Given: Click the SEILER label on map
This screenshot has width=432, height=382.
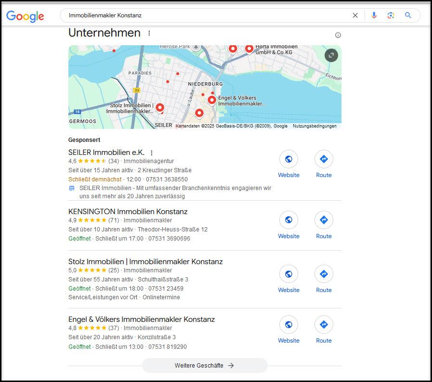Looking at the screenshot, I should 163,125.
